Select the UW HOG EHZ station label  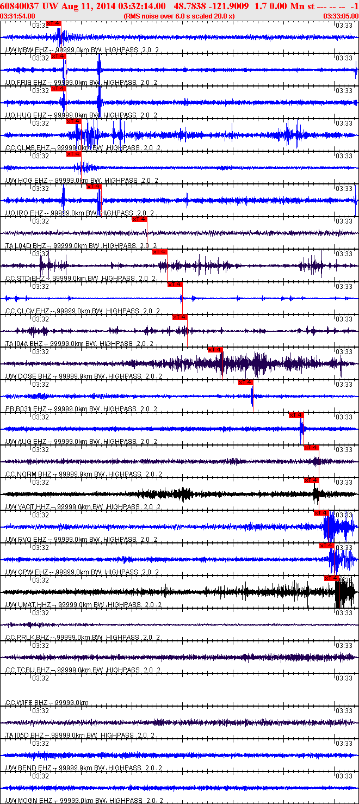pyautogui.click(x=82, y=180)
